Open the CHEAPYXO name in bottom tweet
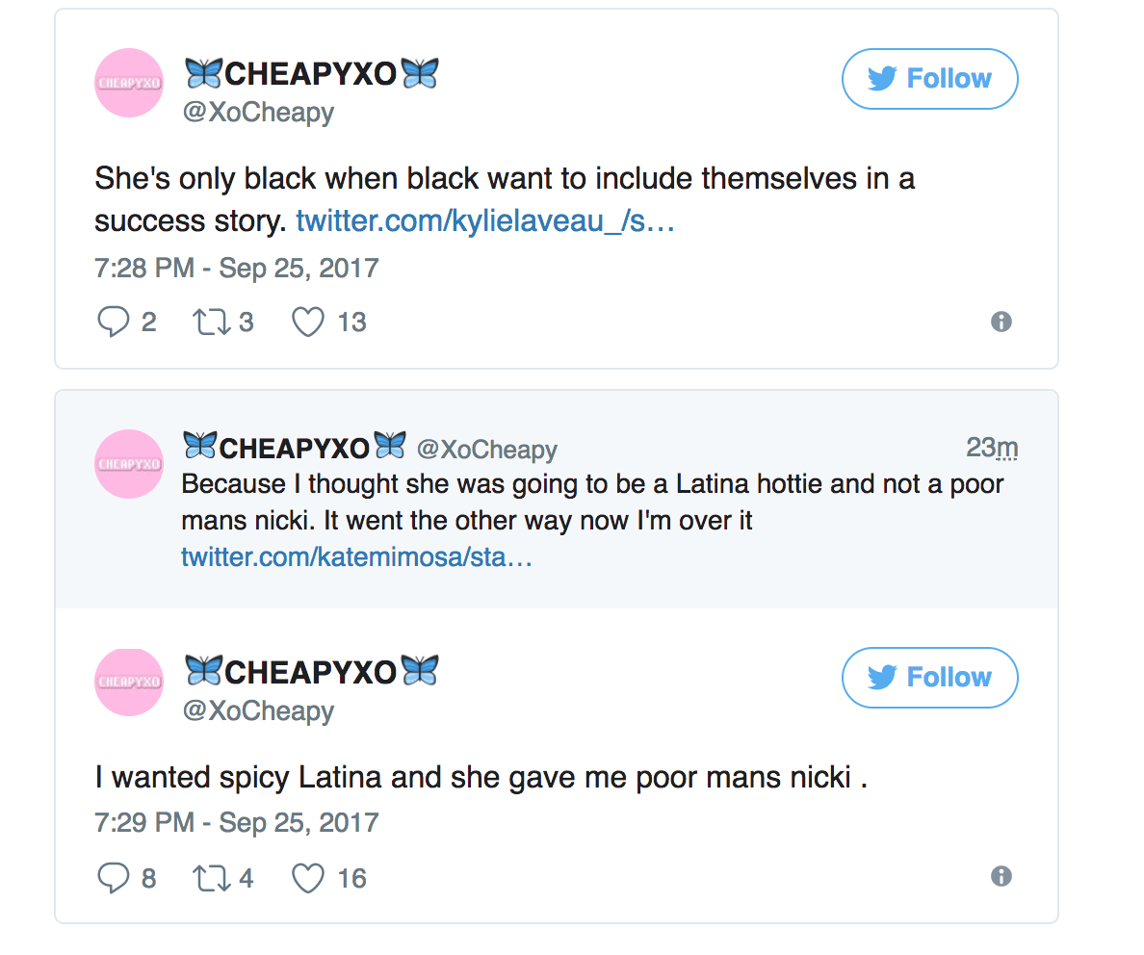The width and height of the screenshot is (1144, 955). coord(310,671)
